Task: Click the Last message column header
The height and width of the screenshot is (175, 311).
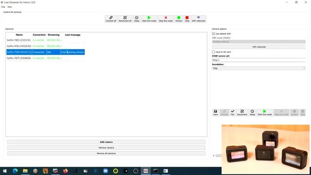Action: (x=72, y=35)
